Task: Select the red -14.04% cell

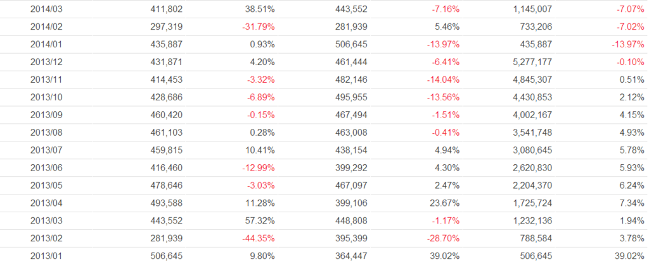Action: click(444, 80)
